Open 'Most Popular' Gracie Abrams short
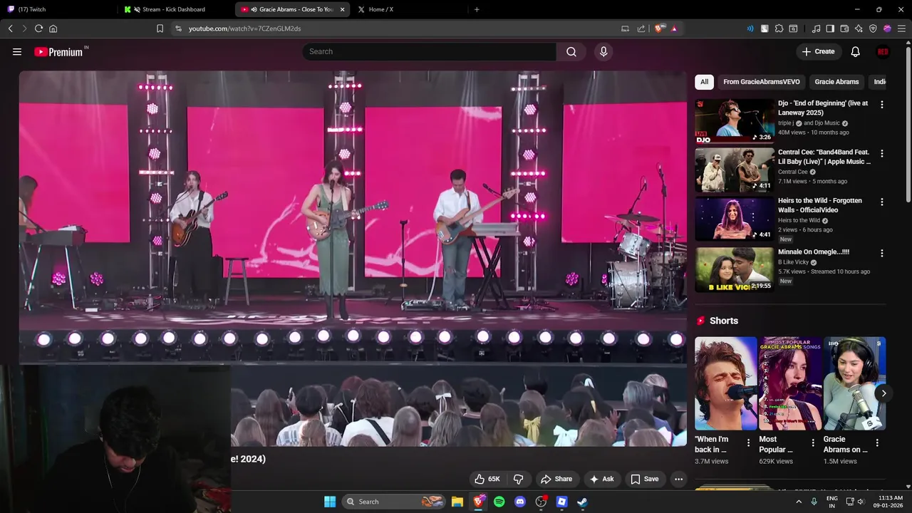 (x=790, y=383)
